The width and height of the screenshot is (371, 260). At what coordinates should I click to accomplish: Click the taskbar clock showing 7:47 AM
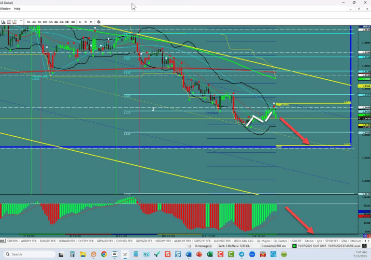click(361, 254)
